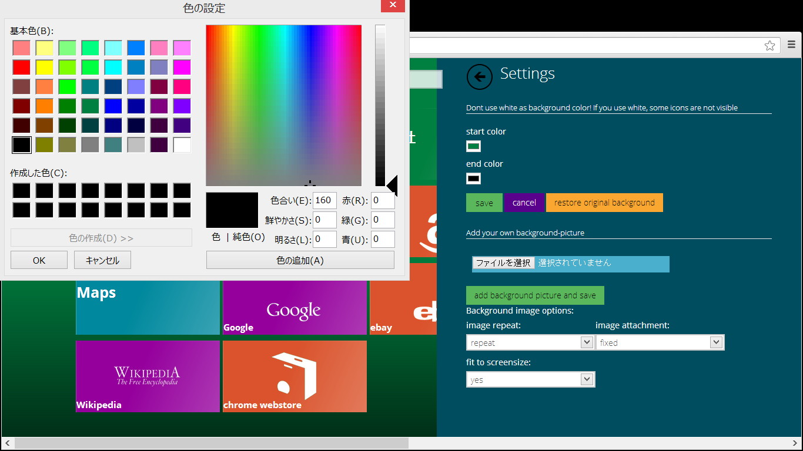Click the 鮮やかさ(S) saturation field
The image size is (803, 451).
pos(324,220)
